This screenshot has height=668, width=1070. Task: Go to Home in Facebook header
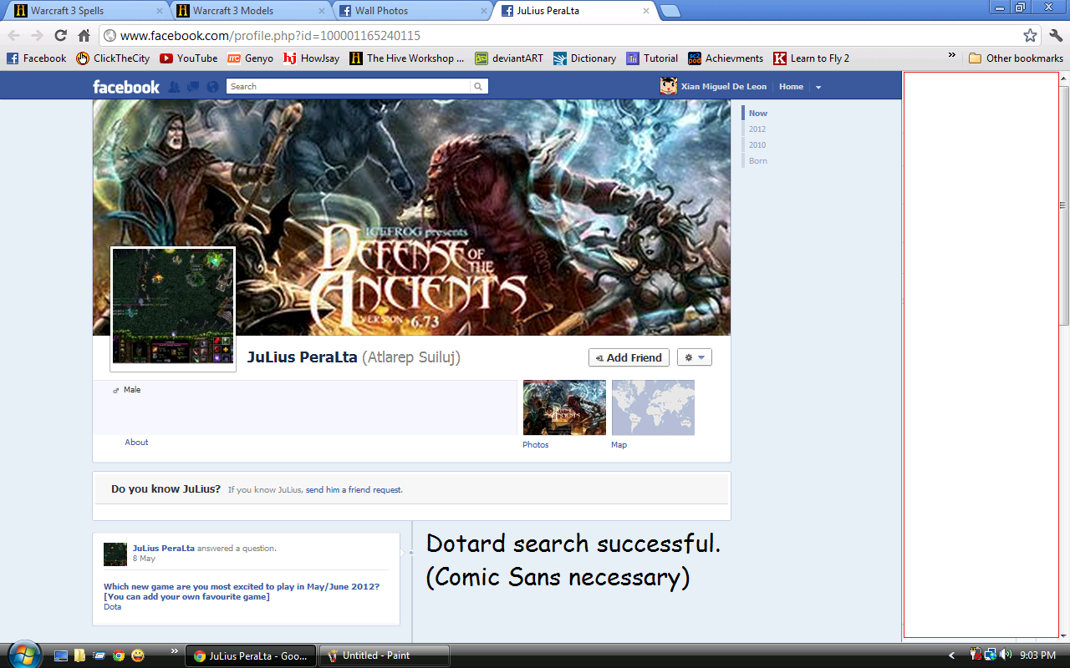pos(791,87)
